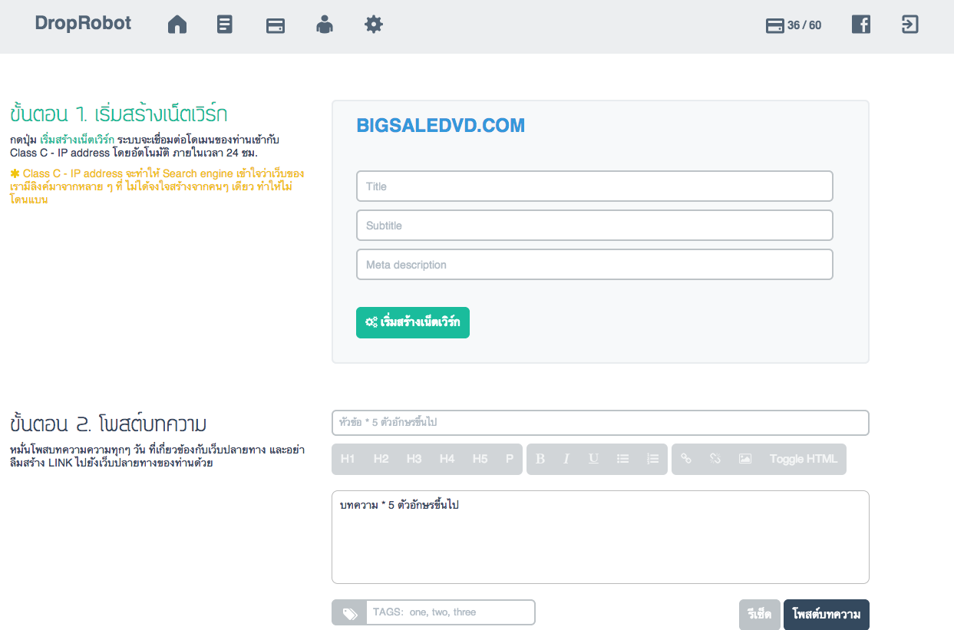The width and height of the screenshot is (954, 630).
Task: Focus the article heading หัวข้อ field
Action: (x=600, y=423)
